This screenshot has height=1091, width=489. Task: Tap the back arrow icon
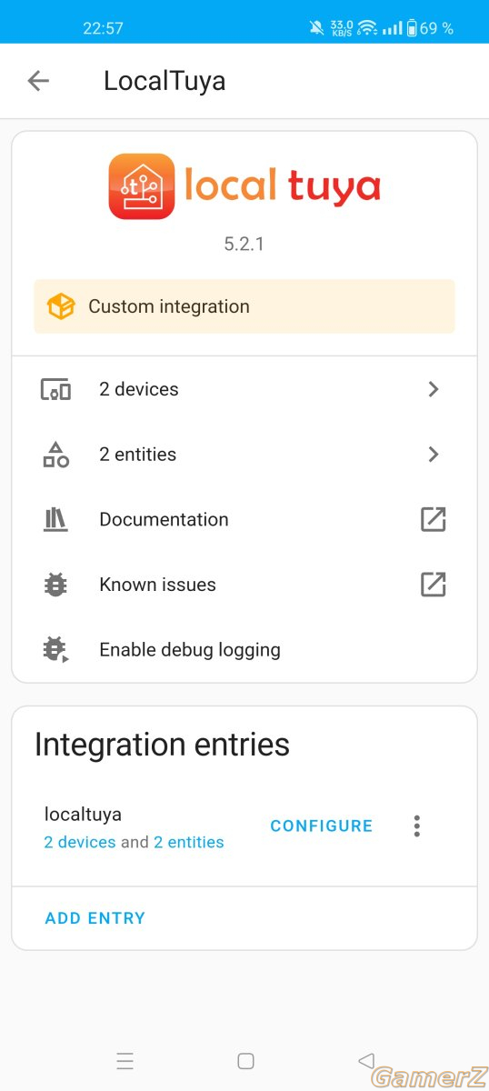tap(38, 81)
